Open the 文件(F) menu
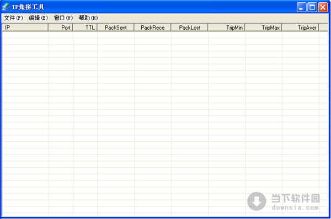The width and height of the screenshot is (331, 219). (x=13, y=18)
